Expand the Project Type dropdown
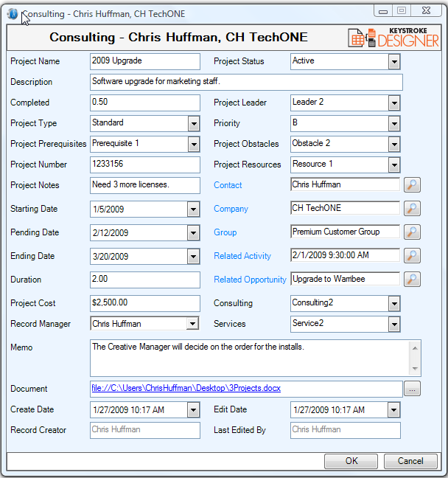 coord(194,124)
